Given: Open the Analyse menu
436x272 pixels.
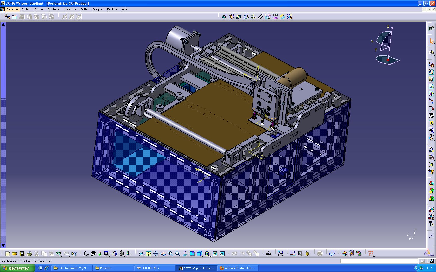Looking at the screenshot, I should click(97, 9).
